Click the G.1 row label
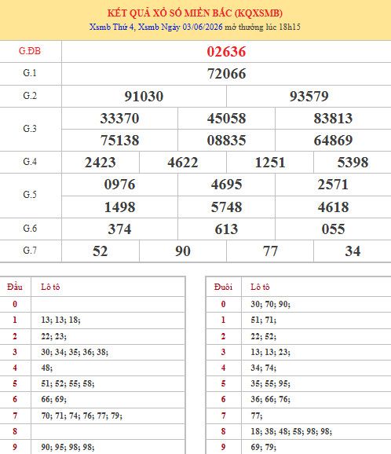The image size is (391, 454). pyautogui.click(x=30, y=73)
